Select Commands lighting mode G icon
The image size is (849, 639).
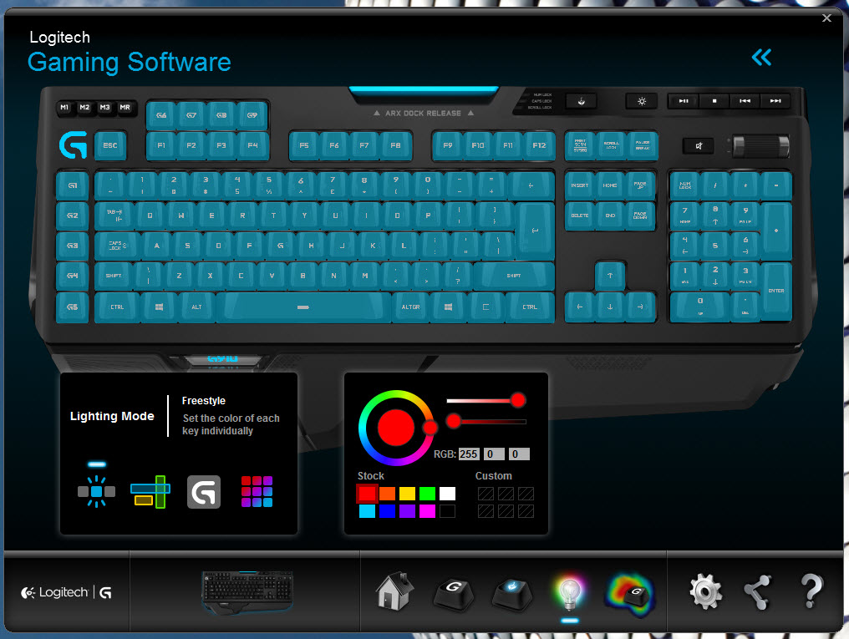click(204, 492)
